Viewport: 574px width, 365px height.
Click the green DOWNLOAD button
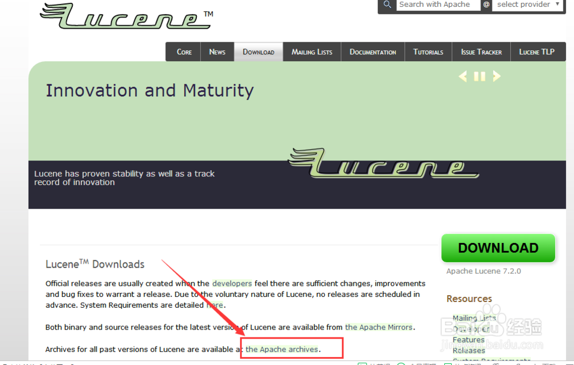tap(498, 248)
